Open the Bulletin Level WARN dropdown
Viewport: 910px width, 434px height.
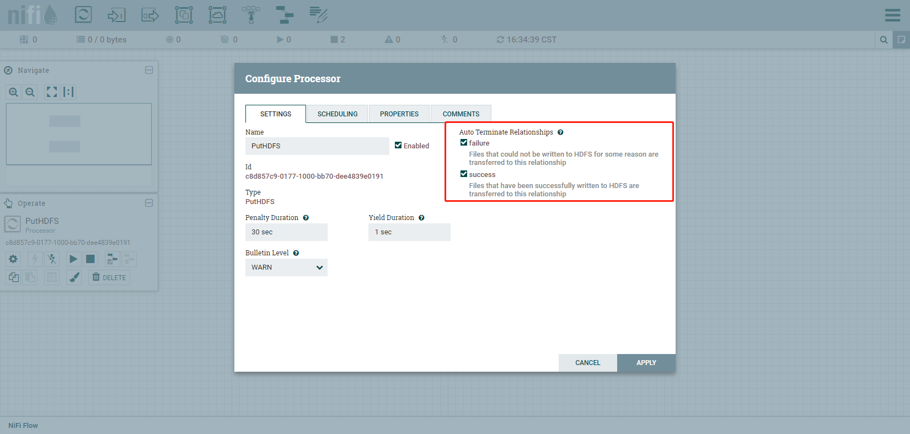tap(286, 267)
